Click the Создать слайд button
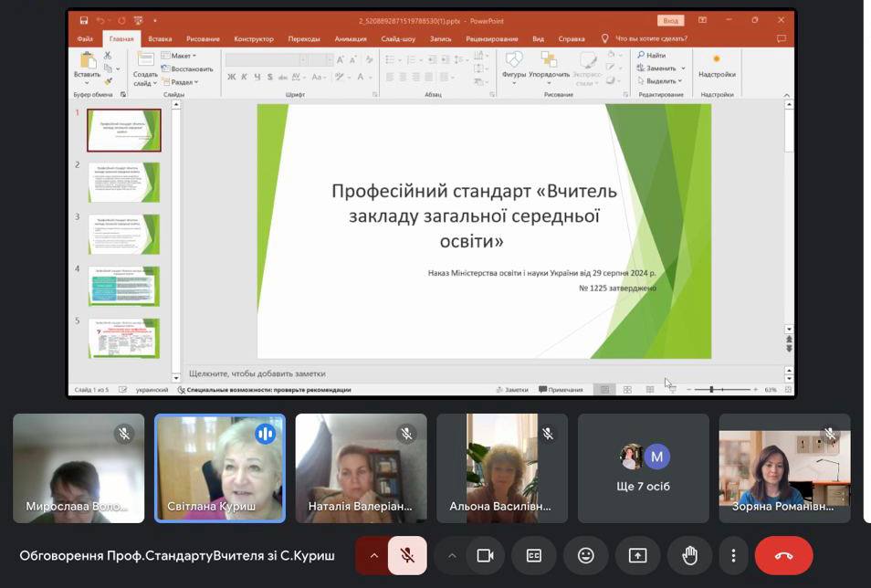 (145, 68)
